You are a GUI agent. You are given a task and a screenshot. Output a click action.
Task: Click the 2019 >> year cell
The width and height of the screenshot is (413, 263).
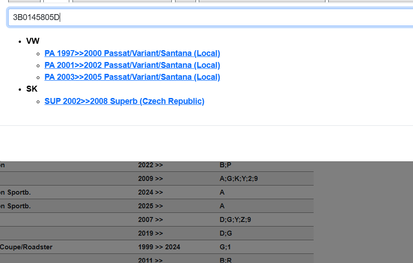(x=150, y=233)
